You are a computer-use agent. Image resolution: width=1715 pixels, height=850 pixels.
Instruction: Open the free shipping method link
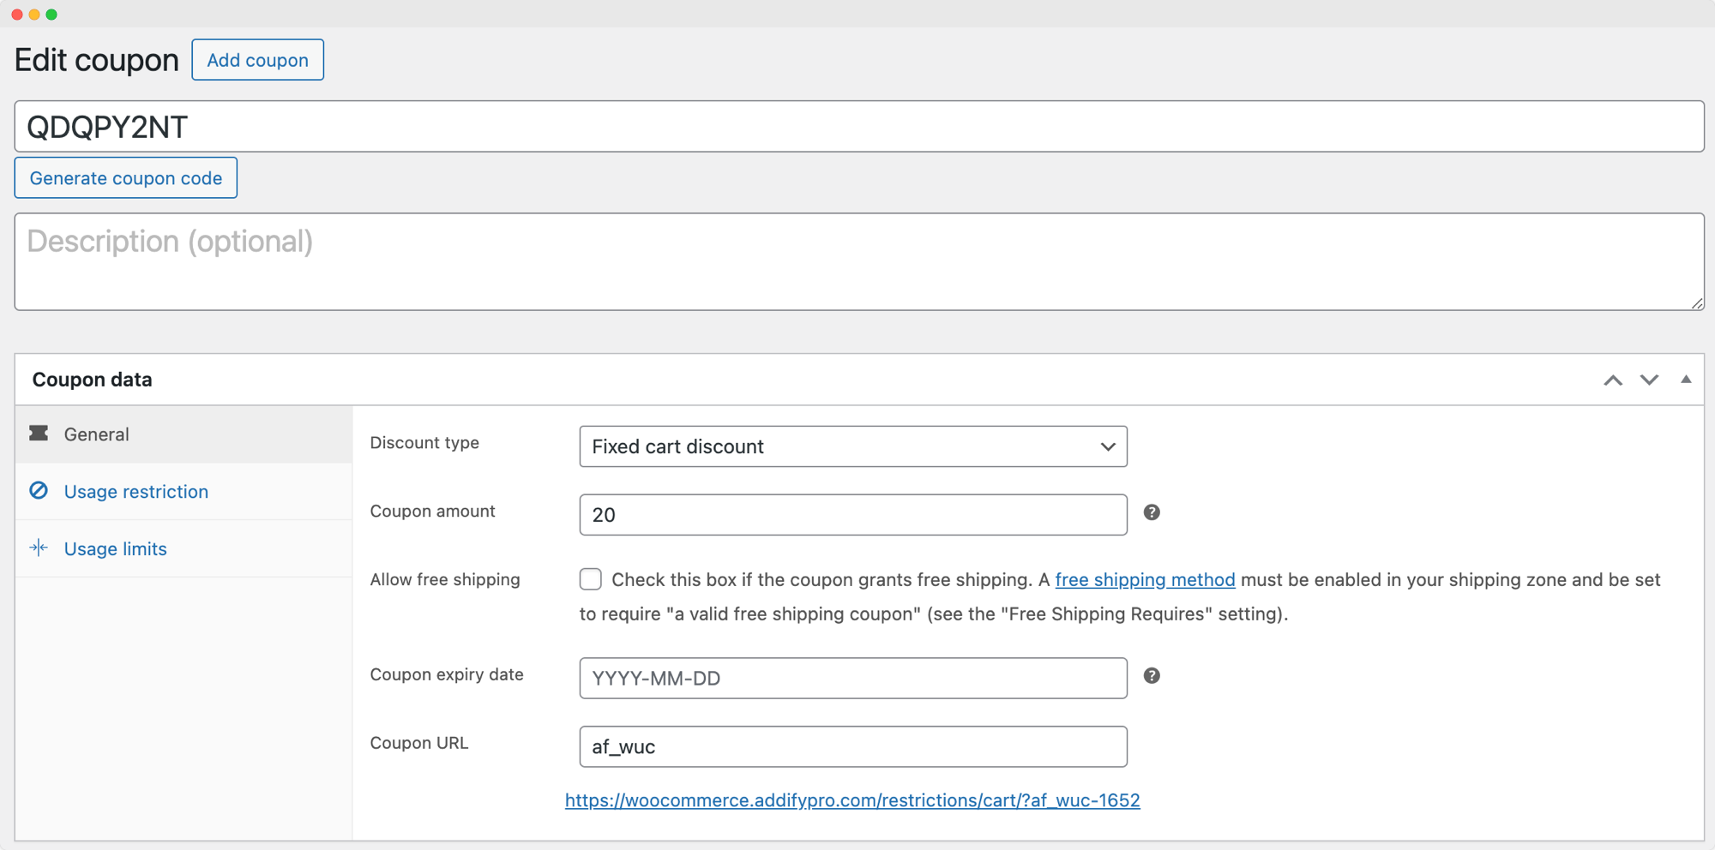coord(1145,579)
